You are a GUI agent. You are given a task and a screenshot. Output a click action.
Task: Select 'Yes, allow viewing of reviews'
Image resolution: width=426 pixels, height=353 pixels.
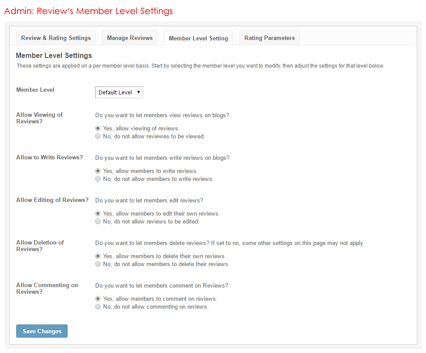(98, 128)
